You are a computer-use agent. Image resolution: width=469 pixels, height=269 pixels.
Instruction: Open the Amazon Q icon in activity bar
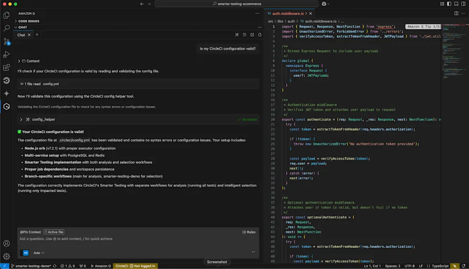[6, 106]
